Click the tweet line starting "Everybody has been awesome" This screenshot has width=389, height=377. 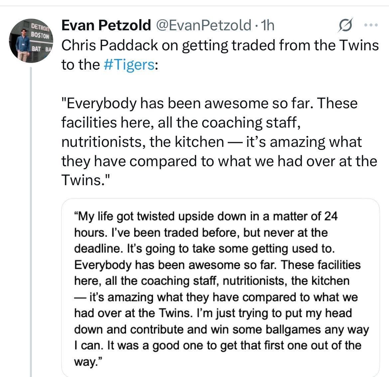(209, 103)
